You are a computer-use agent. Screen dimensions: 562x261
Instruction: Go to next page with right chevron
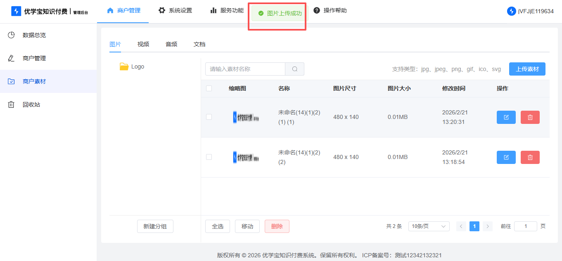(488, 226)
